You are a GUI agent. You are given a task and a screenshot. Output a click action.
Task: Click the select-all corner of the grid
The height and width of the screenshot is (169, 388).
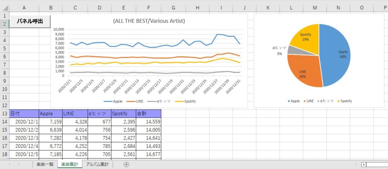[x=4, y=8]
